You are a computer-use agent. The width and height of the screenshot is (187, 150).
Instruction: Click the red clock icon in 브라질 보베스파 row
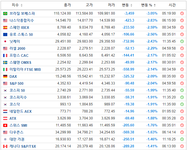[x=182, y=13]
